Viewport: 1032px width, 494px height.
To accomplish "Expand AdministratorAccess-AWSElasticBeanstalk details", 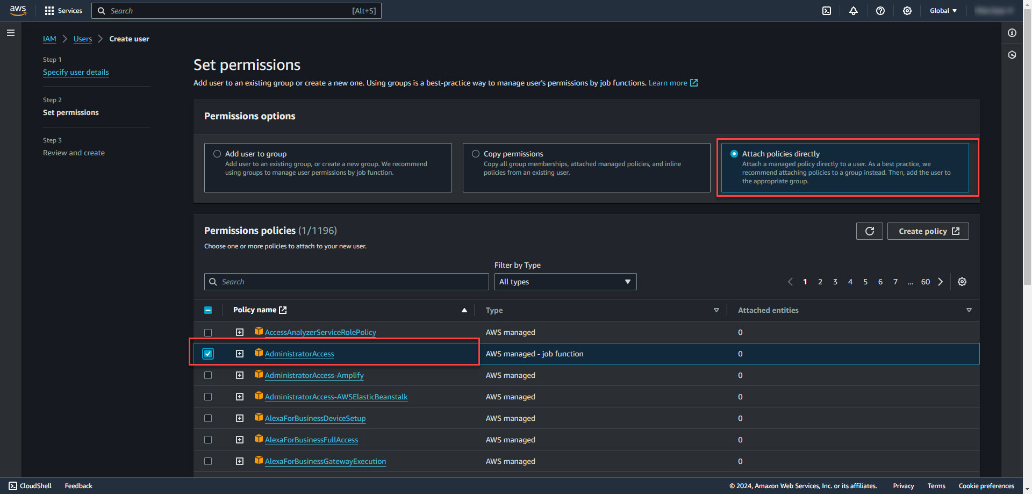I will [240, 397].
